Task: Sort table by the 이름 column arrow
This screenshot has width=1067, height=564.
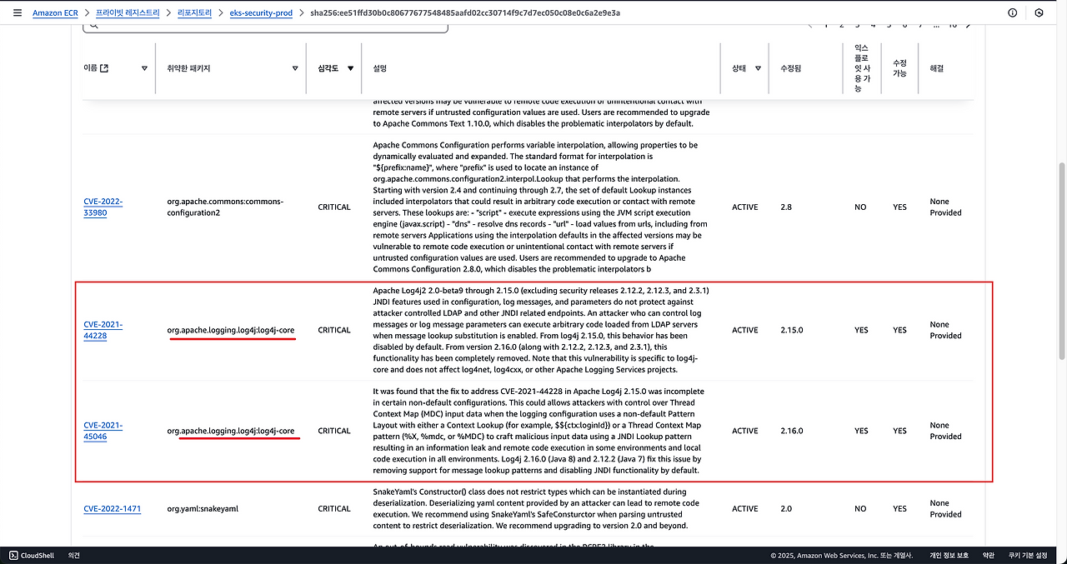Action: click(144, 68)
